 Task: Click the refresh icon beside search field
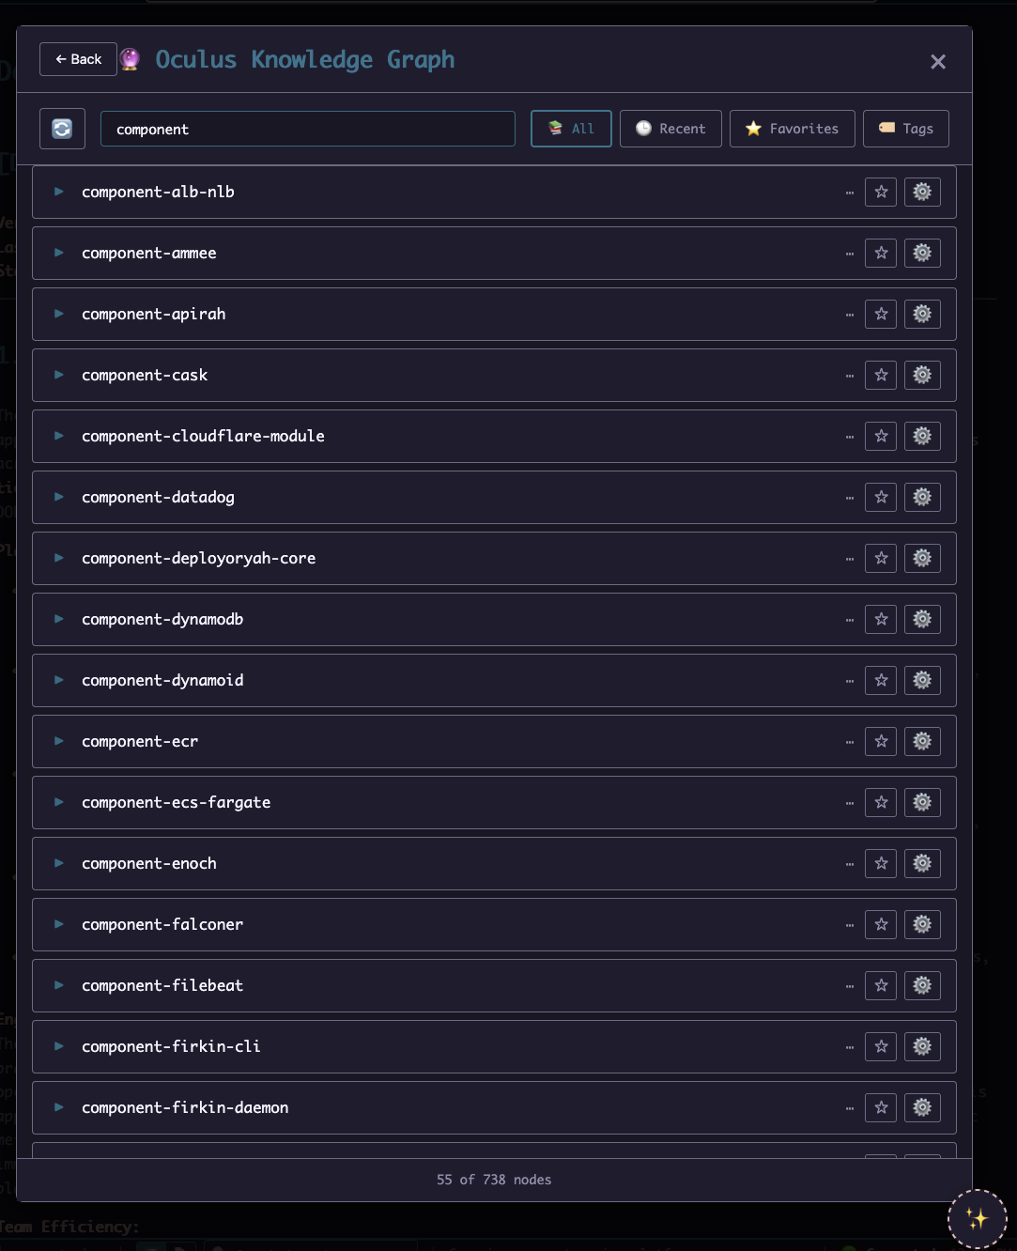62,129
